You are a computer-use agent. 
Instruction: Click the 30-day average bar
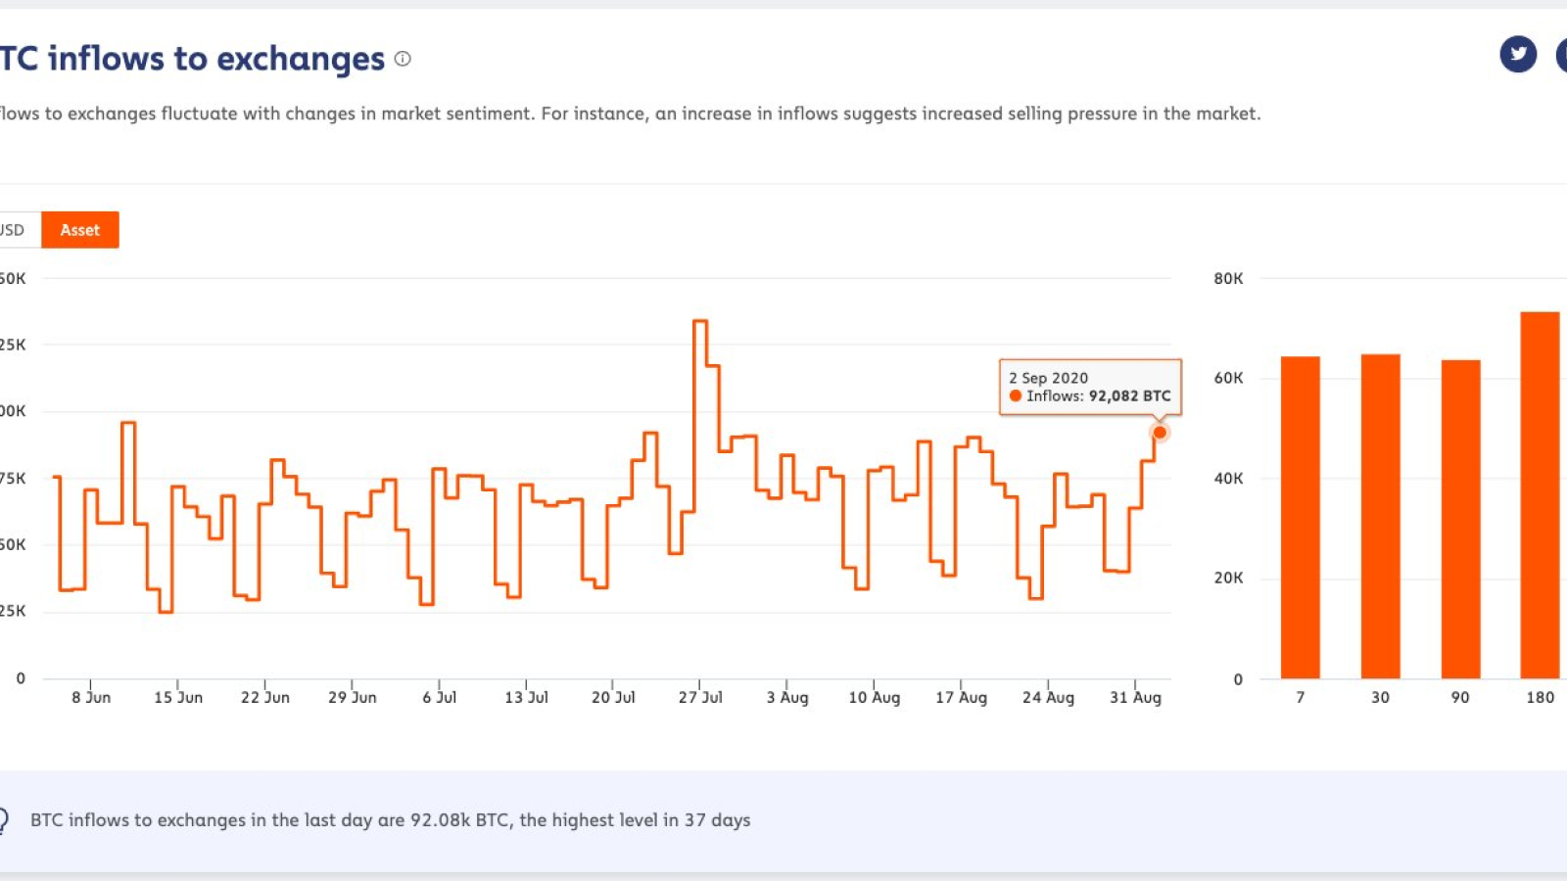point(1381,516)
